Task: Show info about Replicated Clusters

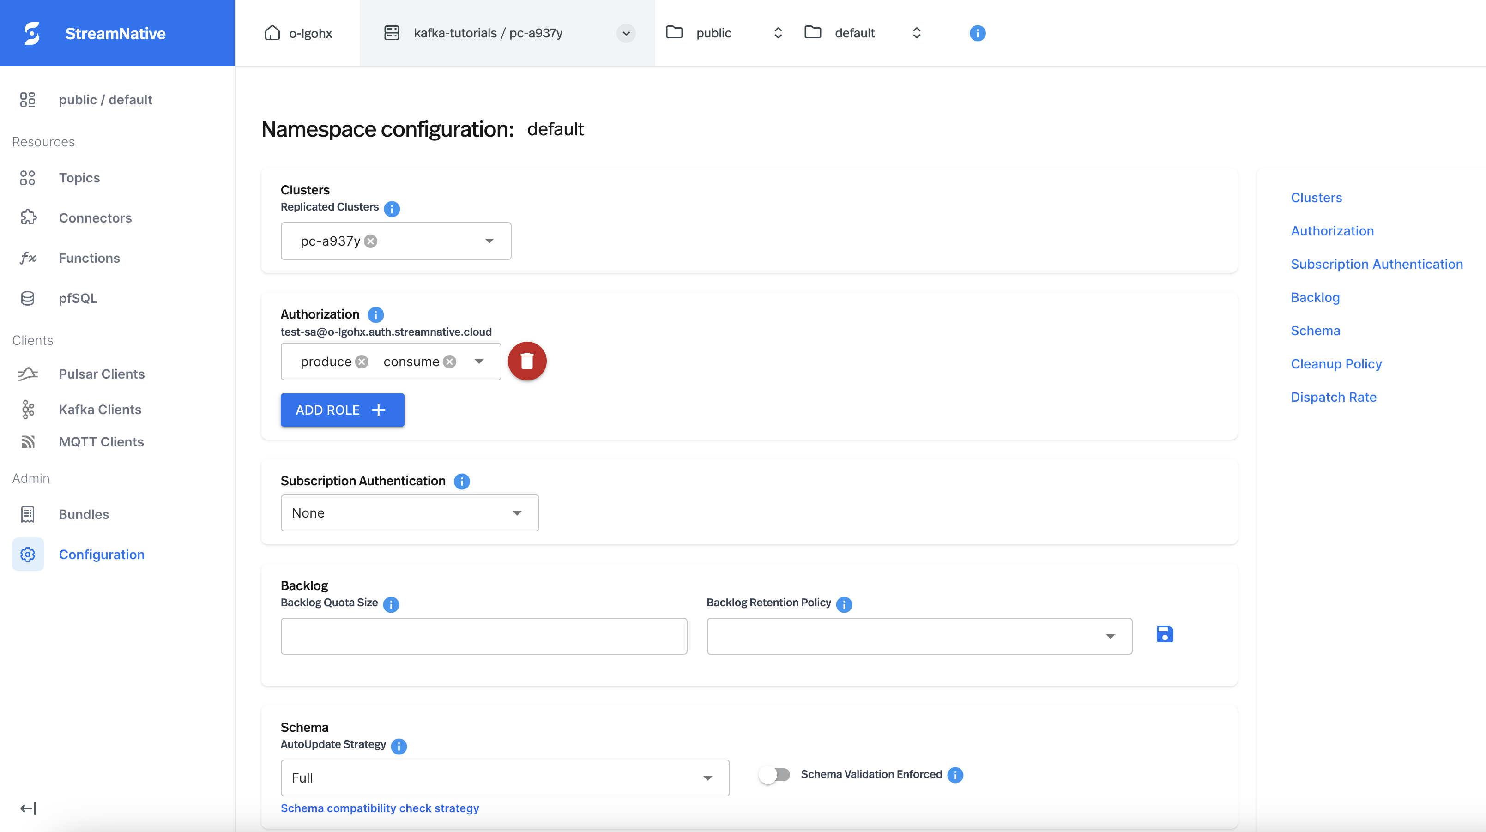Action: tap(392, 209)
